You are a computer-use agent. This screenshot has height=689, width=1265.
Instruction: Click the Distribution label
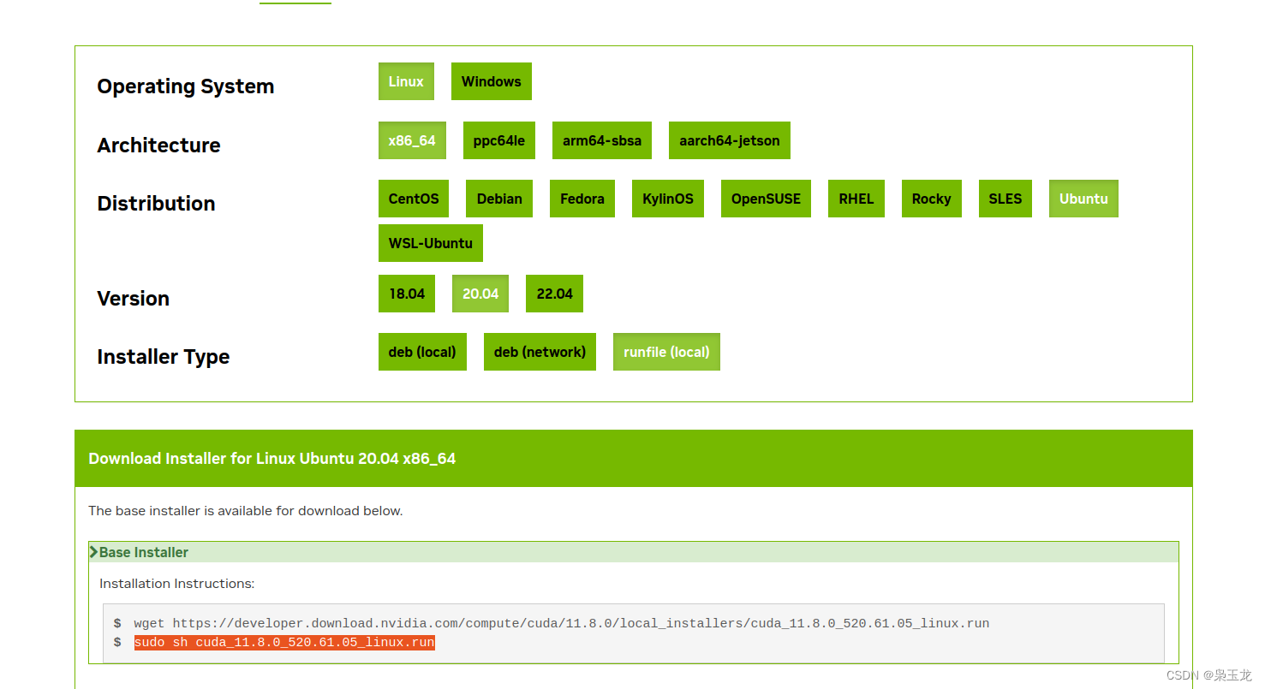pyautogui.click(x=156, y=204)
